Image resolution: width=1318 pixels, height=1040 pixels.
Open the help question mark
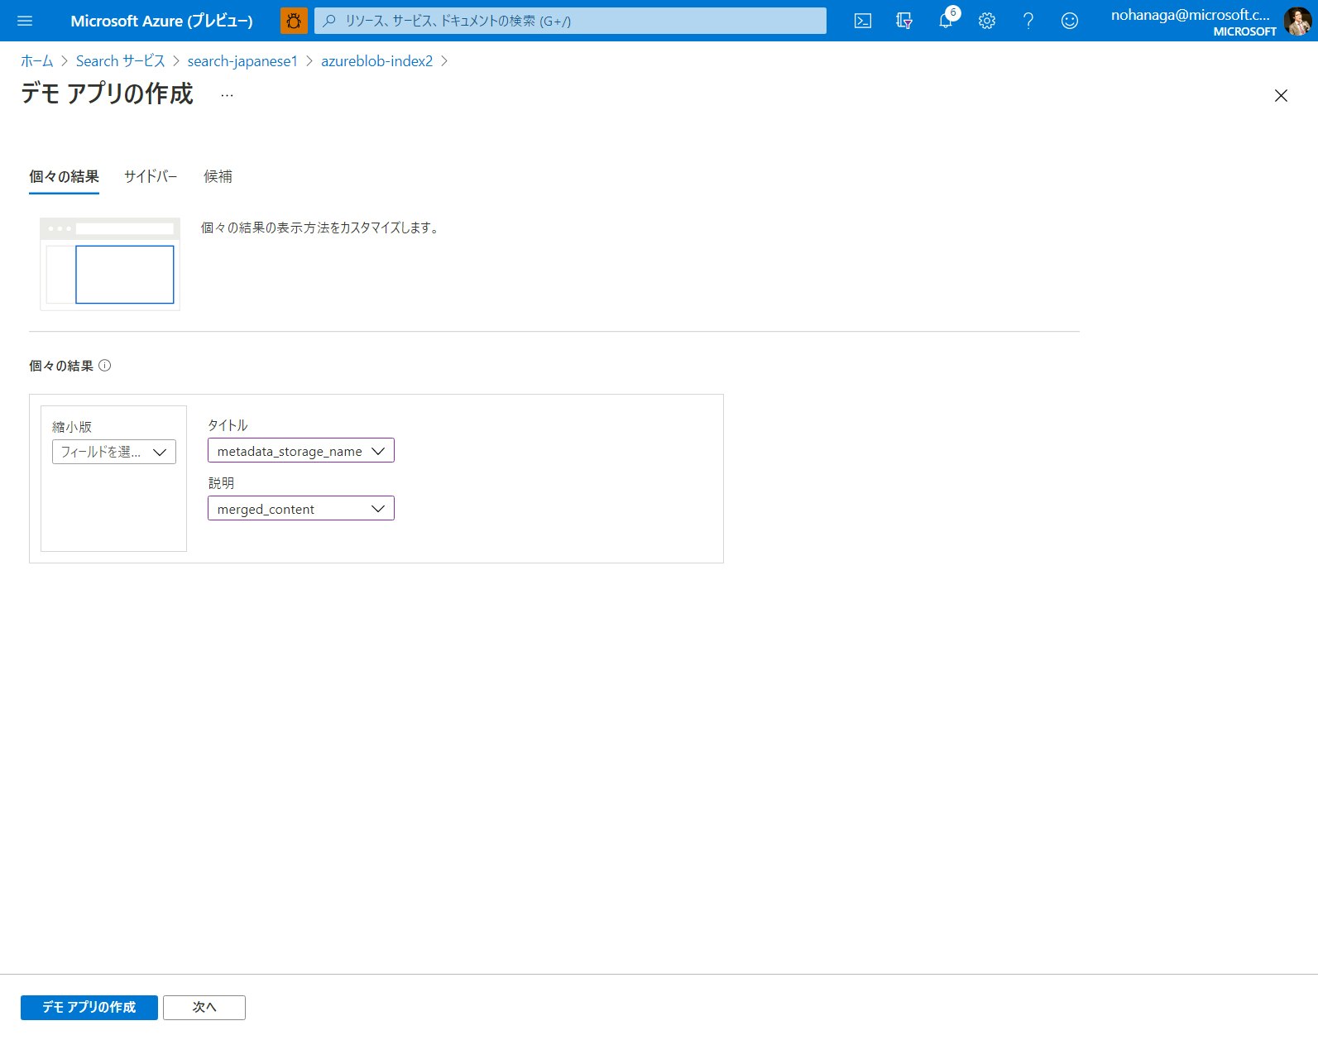(1028, 21)
